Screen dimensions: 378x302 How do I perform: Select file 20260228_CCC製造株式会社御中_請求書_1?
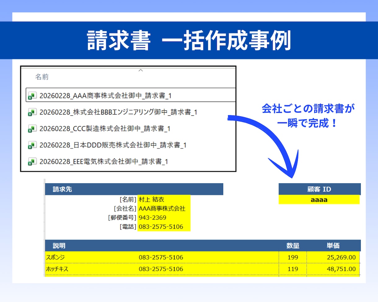(105, 128)
